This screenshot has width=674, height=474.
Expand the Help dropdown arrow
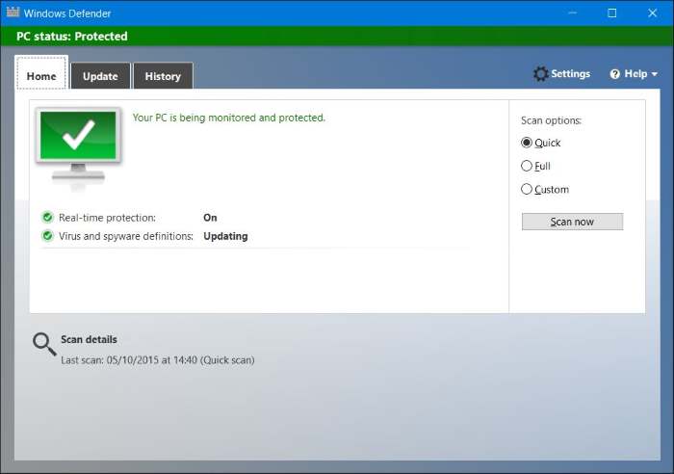[x=654, y=74]
